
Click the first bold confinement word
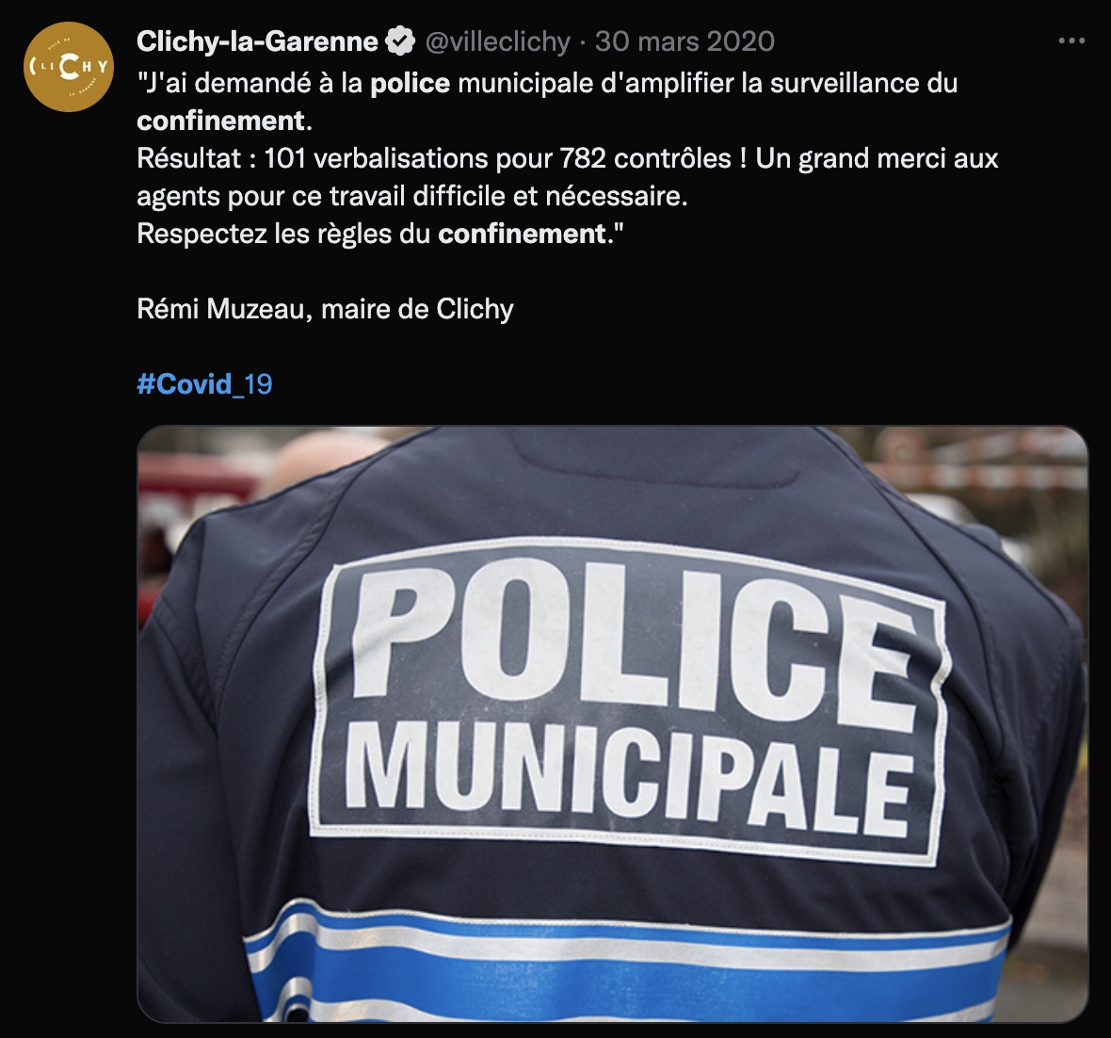coord(221,122)
